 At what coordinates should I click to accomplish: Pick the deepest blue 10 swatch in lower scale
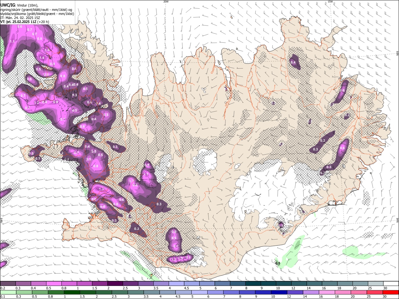[279, 292]
